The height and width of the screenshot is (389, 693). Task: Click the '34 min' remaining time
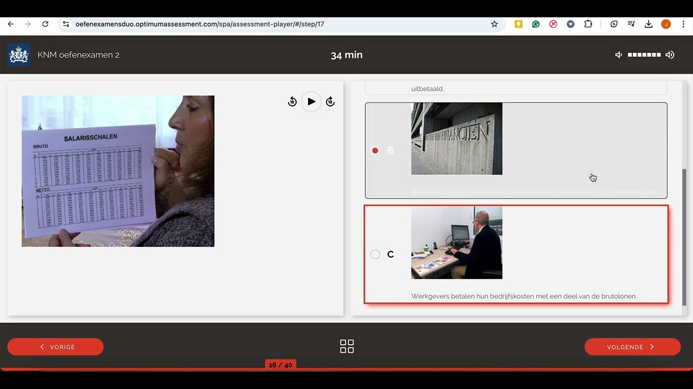[x=346, y=55]
